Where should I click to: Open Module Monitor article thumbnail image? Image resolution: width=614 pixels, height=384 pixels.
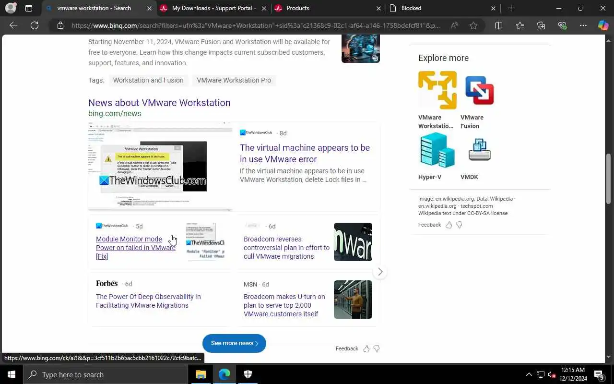tap(205, 242)
